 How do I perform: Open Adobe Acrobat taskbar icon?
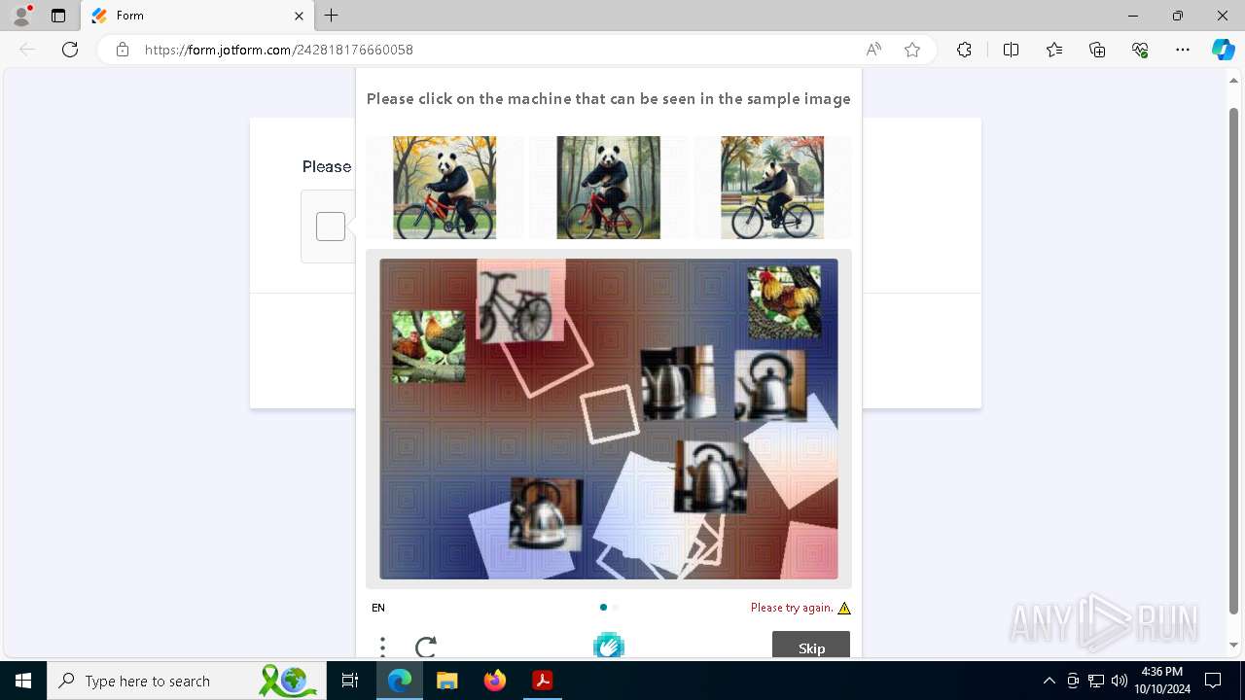coord(542,681)
